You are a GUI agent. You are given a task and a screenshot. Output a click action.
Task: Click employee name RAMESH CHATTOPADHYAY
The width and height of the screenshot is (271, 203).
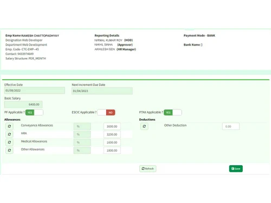[40, 36]
